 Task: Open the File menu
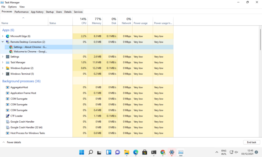tap(3, 7)
